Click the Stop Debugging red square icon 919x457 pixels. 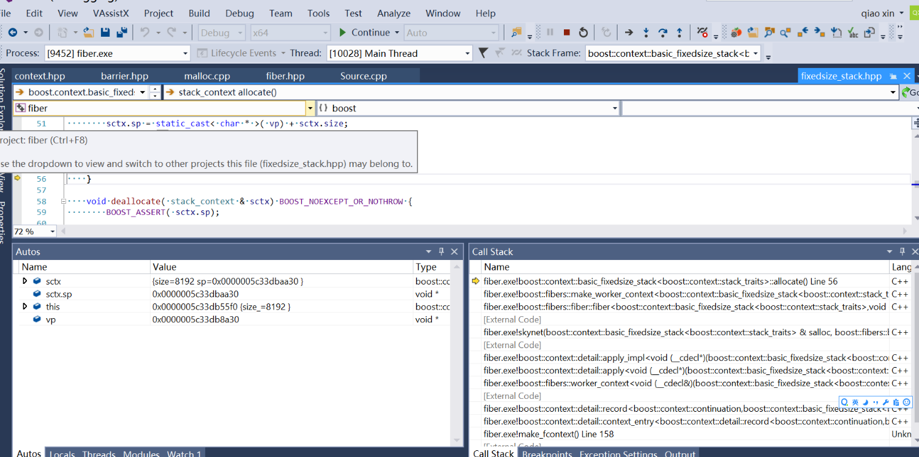[x=566, y=33]
